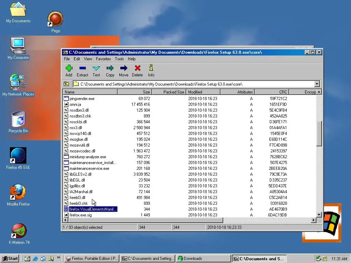Open the Help menu
The height and width of the screenshot is (263, 351).
coord(132,59)
